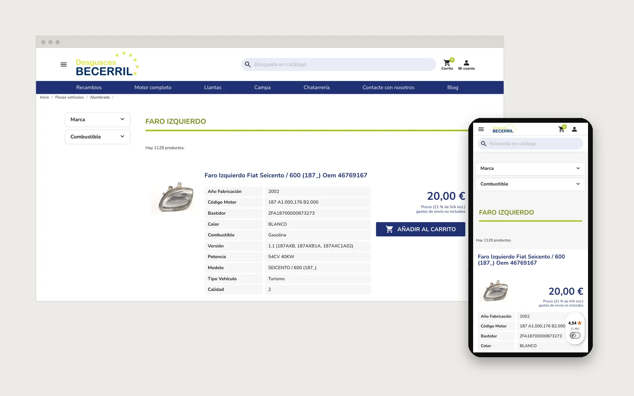Click the mobile Becerril logo
Viewport: 634px width, 396px height.
[504, 129]
